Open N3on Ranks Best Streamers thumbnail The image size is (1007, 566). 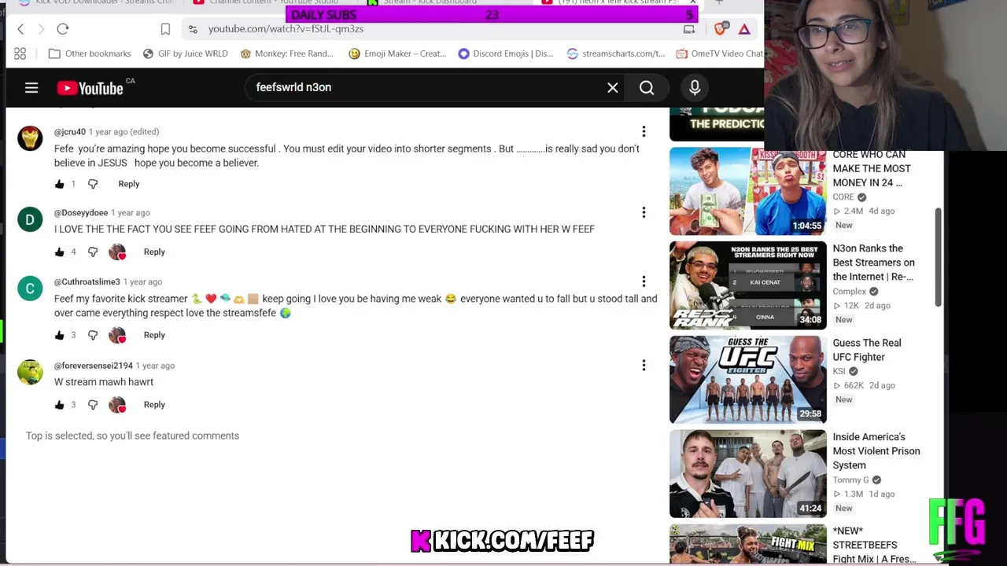click(747, 285)
